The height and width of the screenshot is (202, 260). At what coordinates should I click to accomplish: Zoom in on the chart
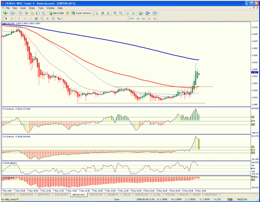pyautogui.click(x=115, y=13)
